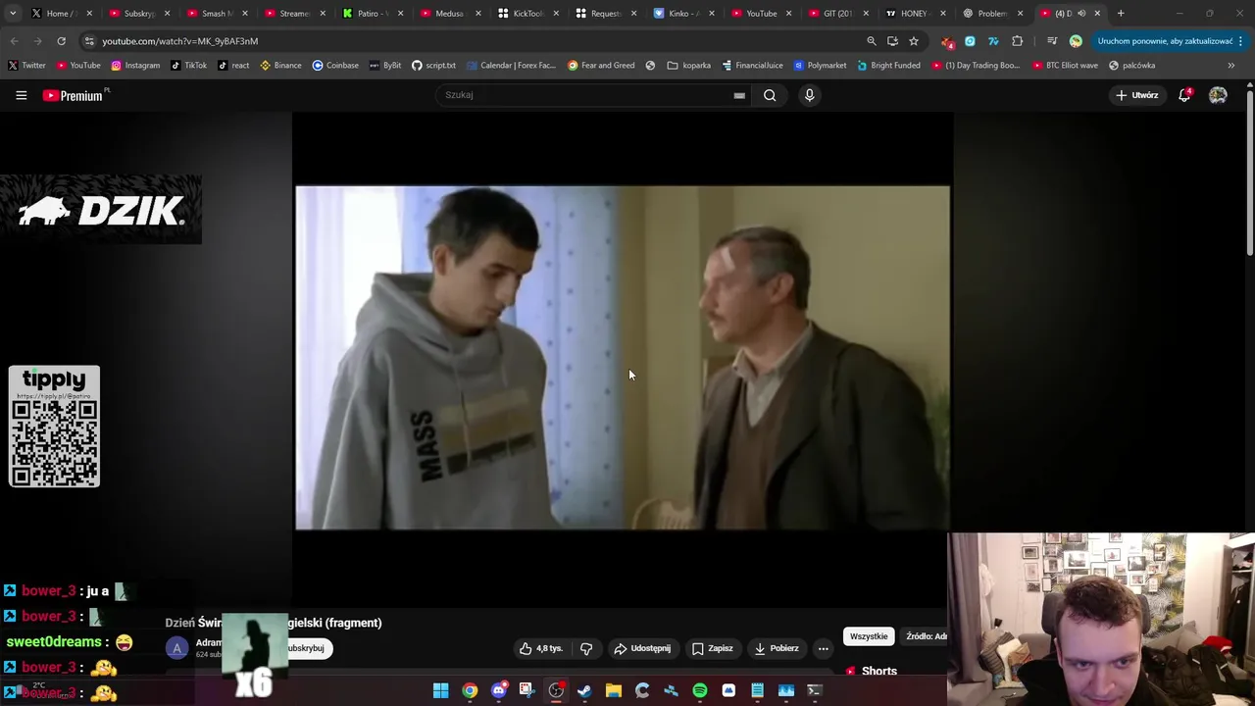Screen dimensions: 1255x706
Task: Click Uruchom ponownie, aby zaktualizować button
Action: tap(1165, 41)
